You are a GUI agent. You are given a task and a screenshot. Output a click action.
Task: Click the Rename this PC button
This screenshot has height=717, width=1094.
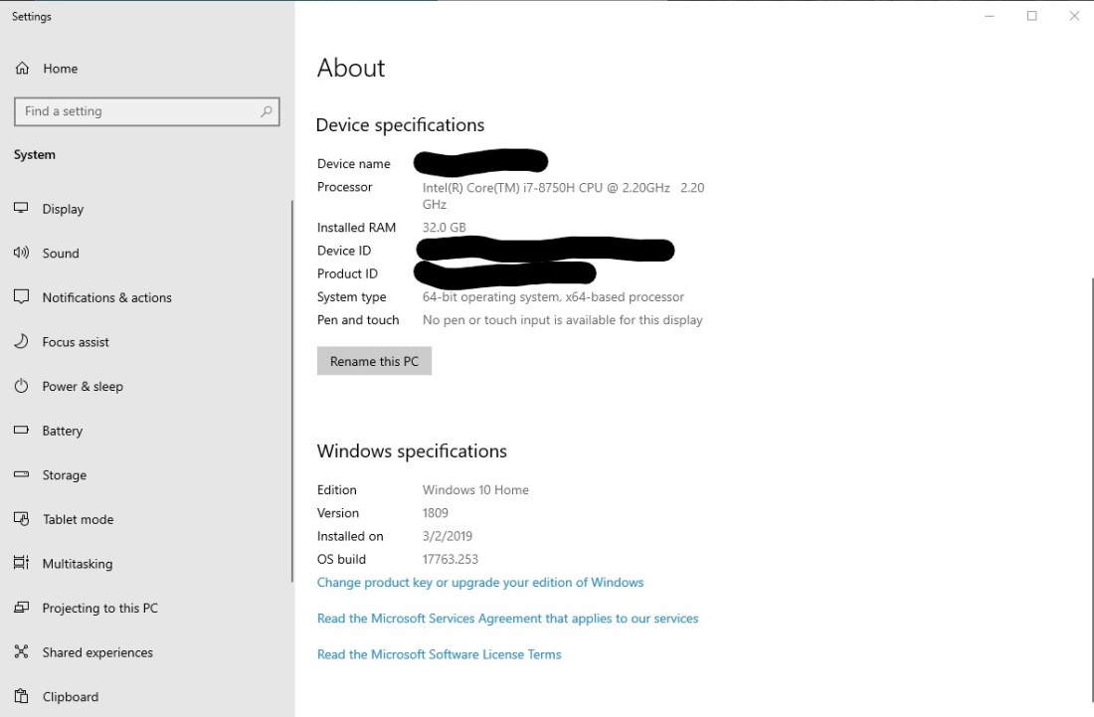click(374, 361)
